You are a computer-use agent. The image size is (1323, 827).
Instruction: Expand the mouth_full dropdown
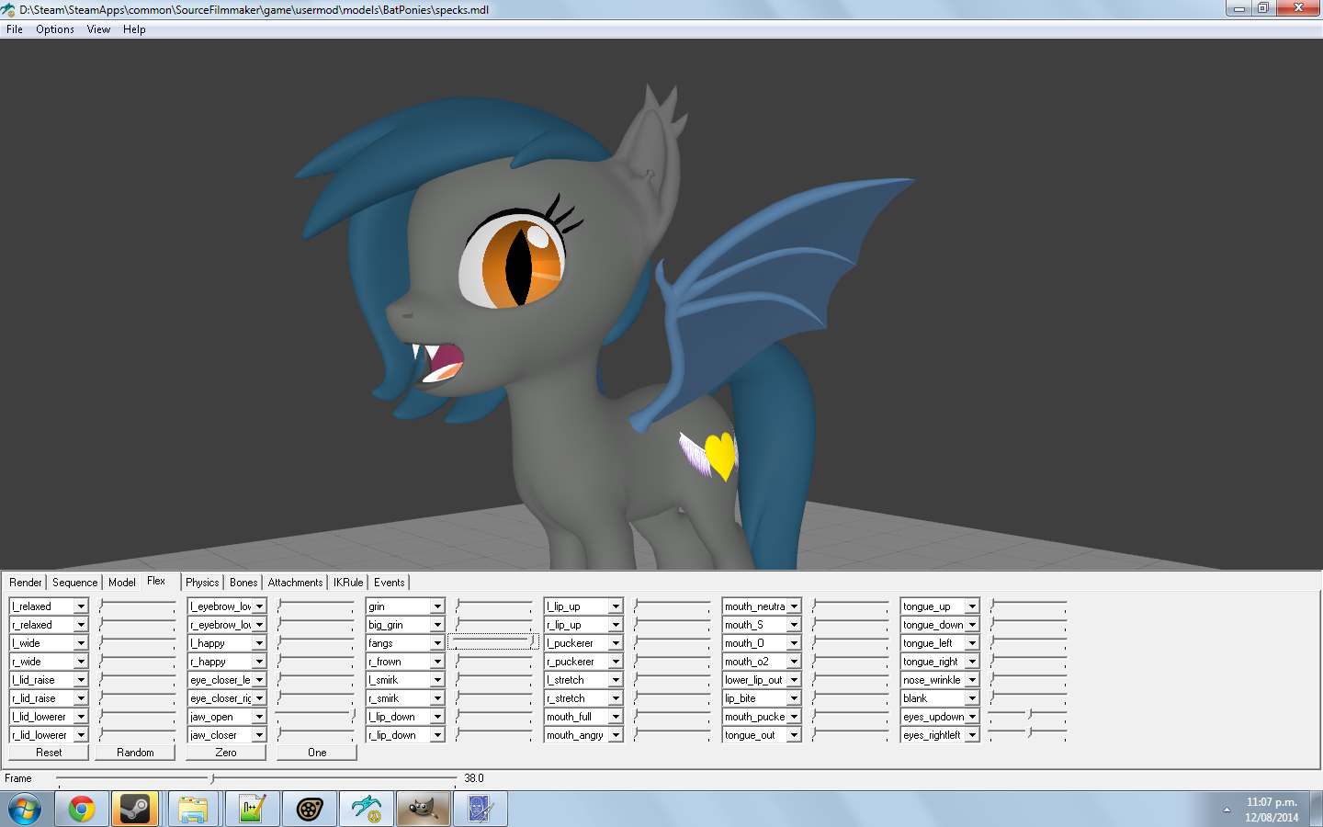[616, 717]
